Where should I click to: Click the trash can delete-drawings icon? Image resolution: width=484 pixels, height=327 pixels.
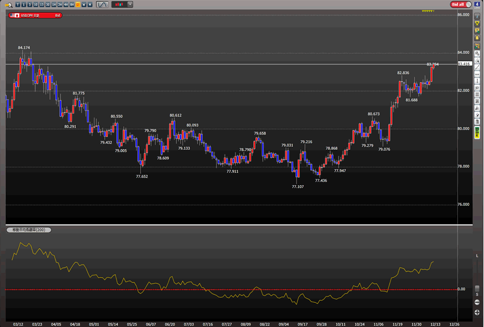477,121
